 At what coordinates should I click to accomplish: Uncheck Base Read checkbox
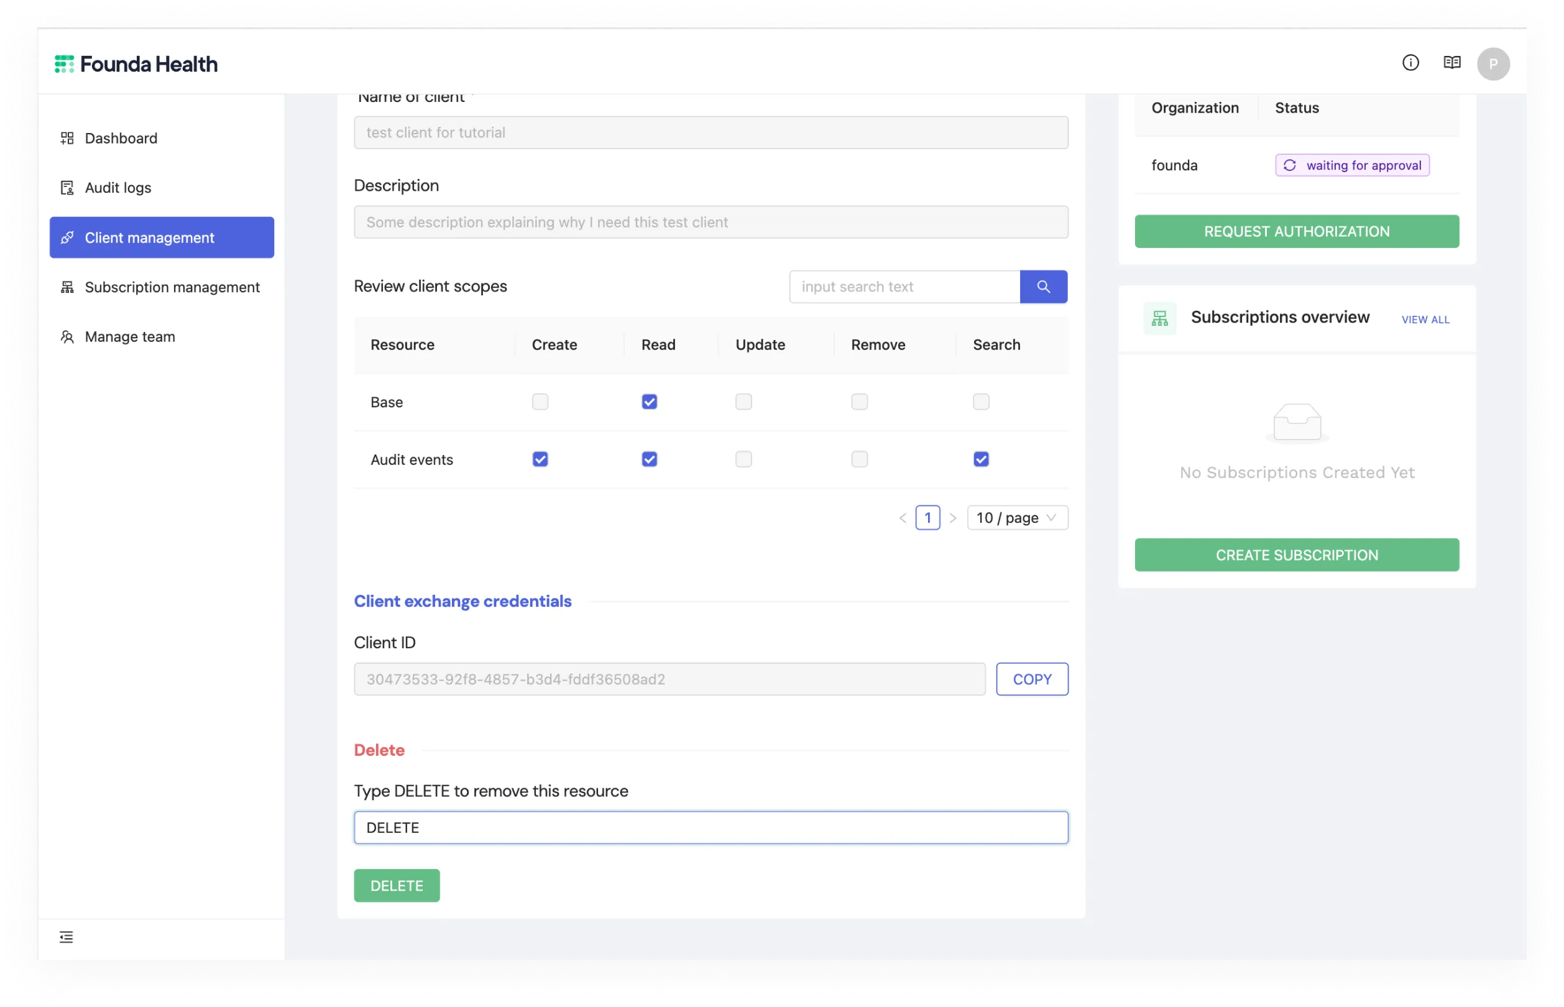[x=649, y=402]
